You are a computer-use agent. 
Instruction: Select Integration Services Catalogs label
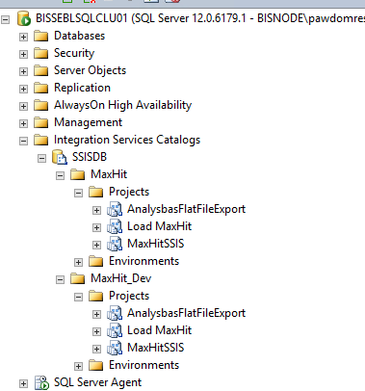click(127, 140)
